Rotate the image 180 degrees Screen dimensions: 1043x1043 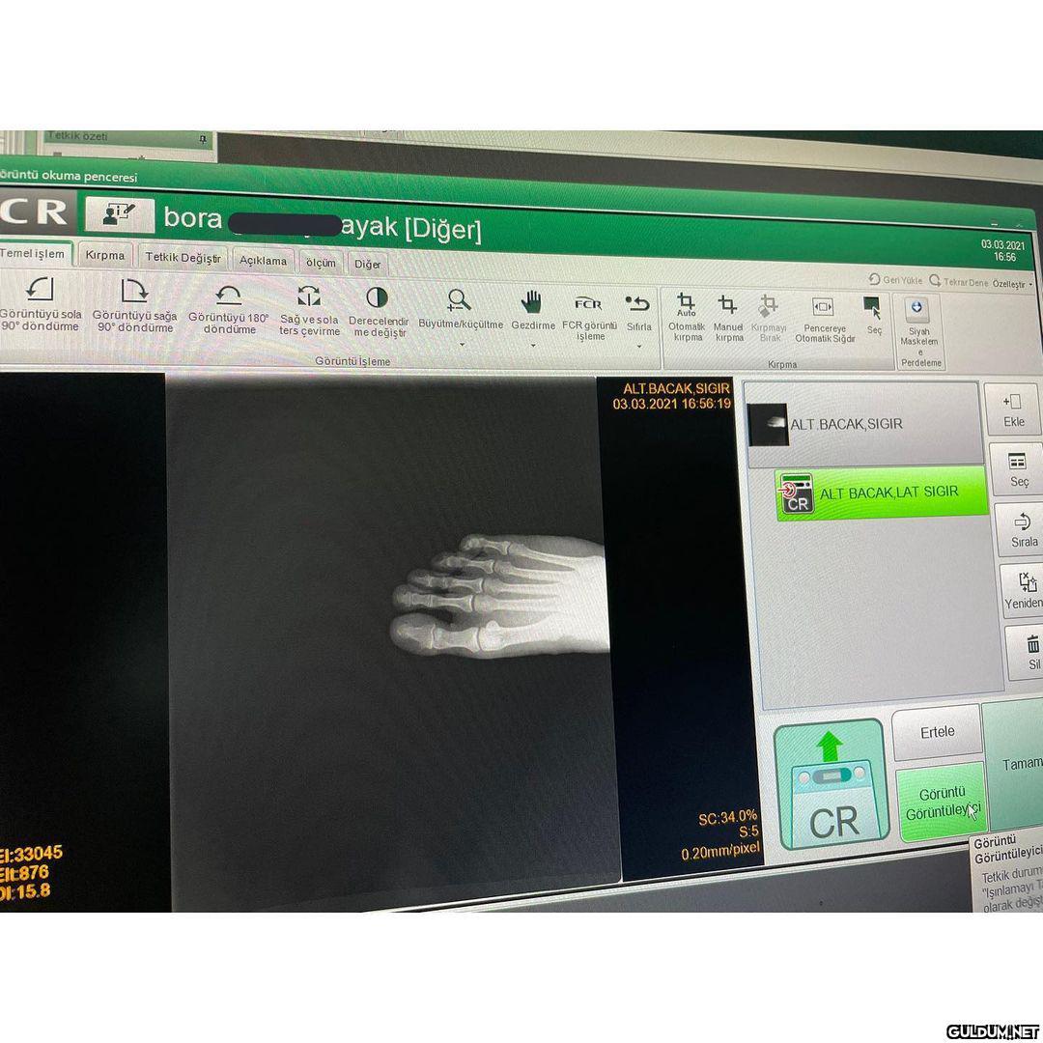click(229, 295)
